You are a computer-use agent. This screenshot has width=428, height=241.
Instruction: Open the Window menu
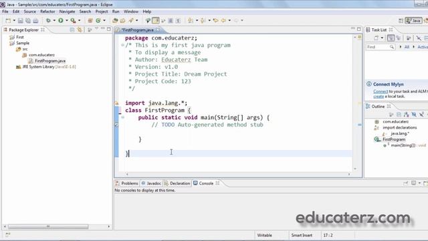click(x=131, y=11)
